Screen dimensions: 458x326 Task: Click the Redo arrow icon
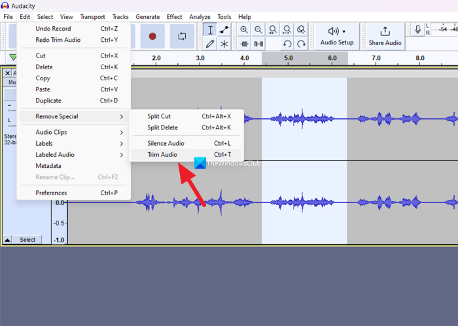tap(301, 44)
